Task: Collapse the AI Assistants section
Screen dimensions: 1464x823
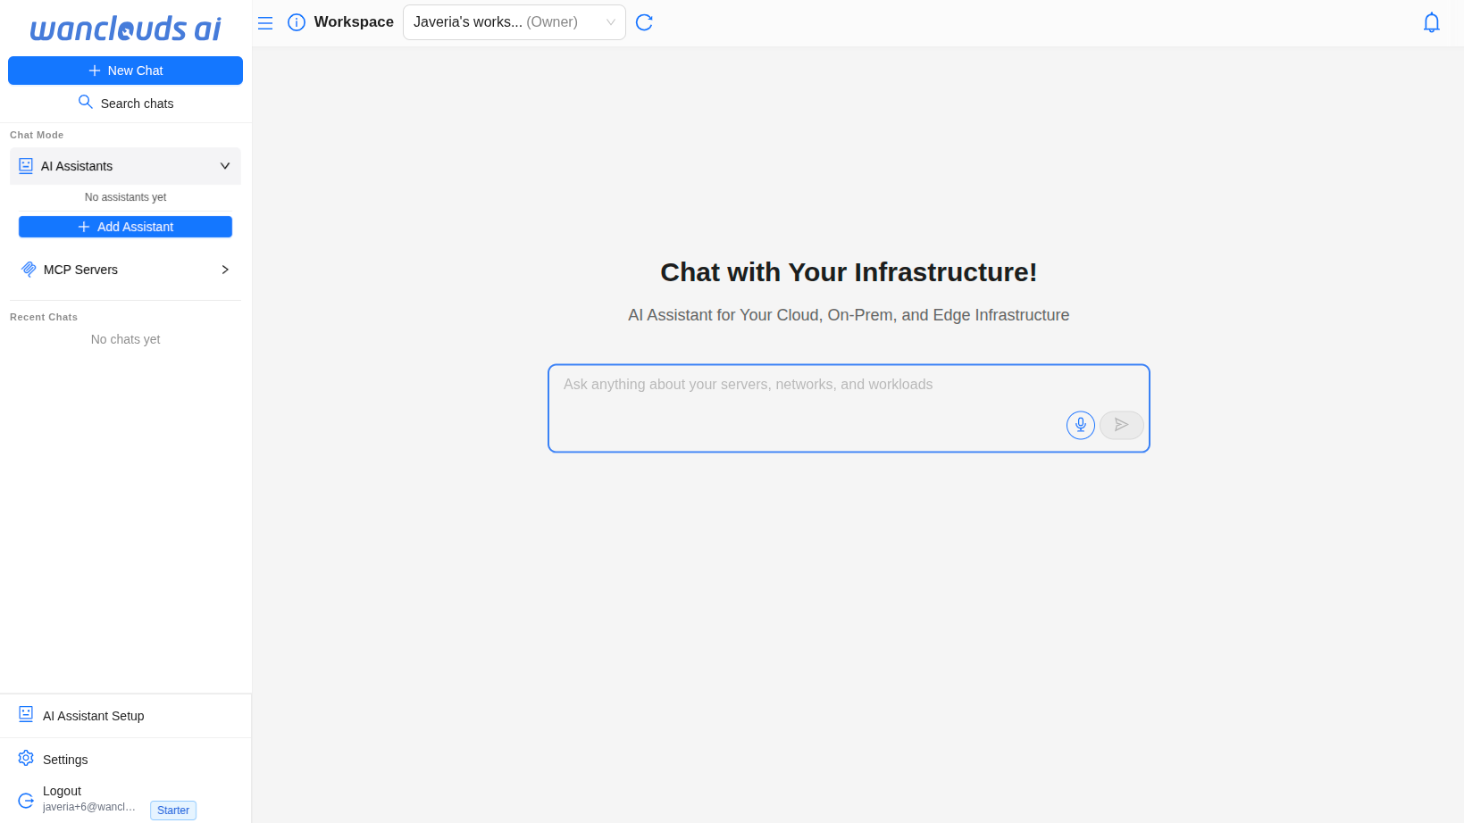Action: coord(224,166)
